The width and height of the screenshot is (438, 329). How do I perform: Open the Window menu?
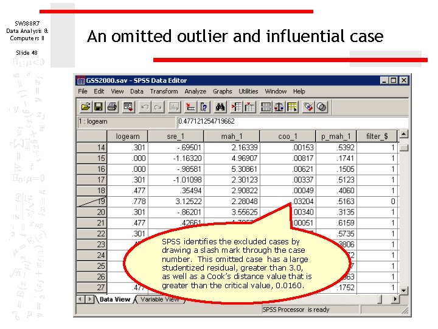pos(276,91)
